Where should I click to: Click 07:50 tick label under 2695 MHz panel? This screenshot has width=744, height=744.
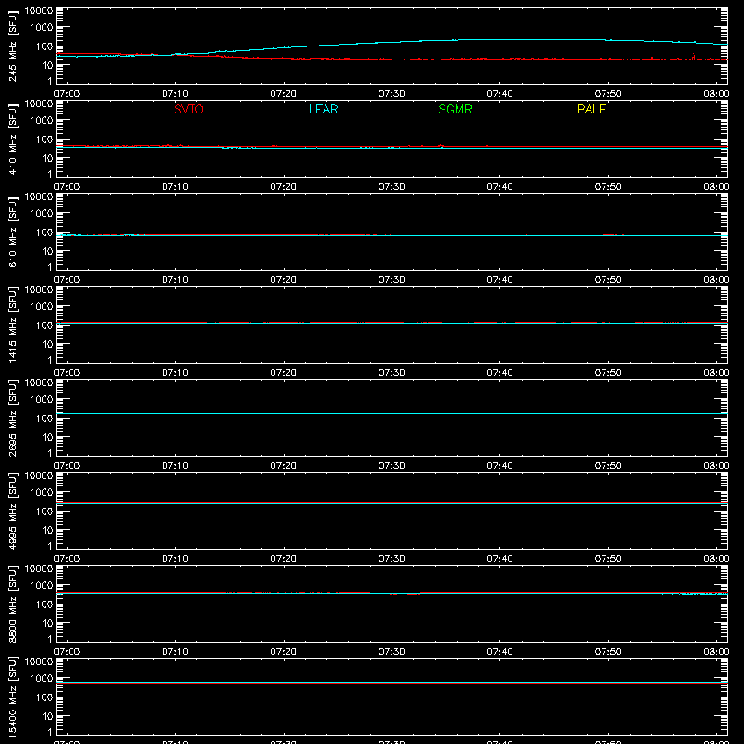pos(608,466)
